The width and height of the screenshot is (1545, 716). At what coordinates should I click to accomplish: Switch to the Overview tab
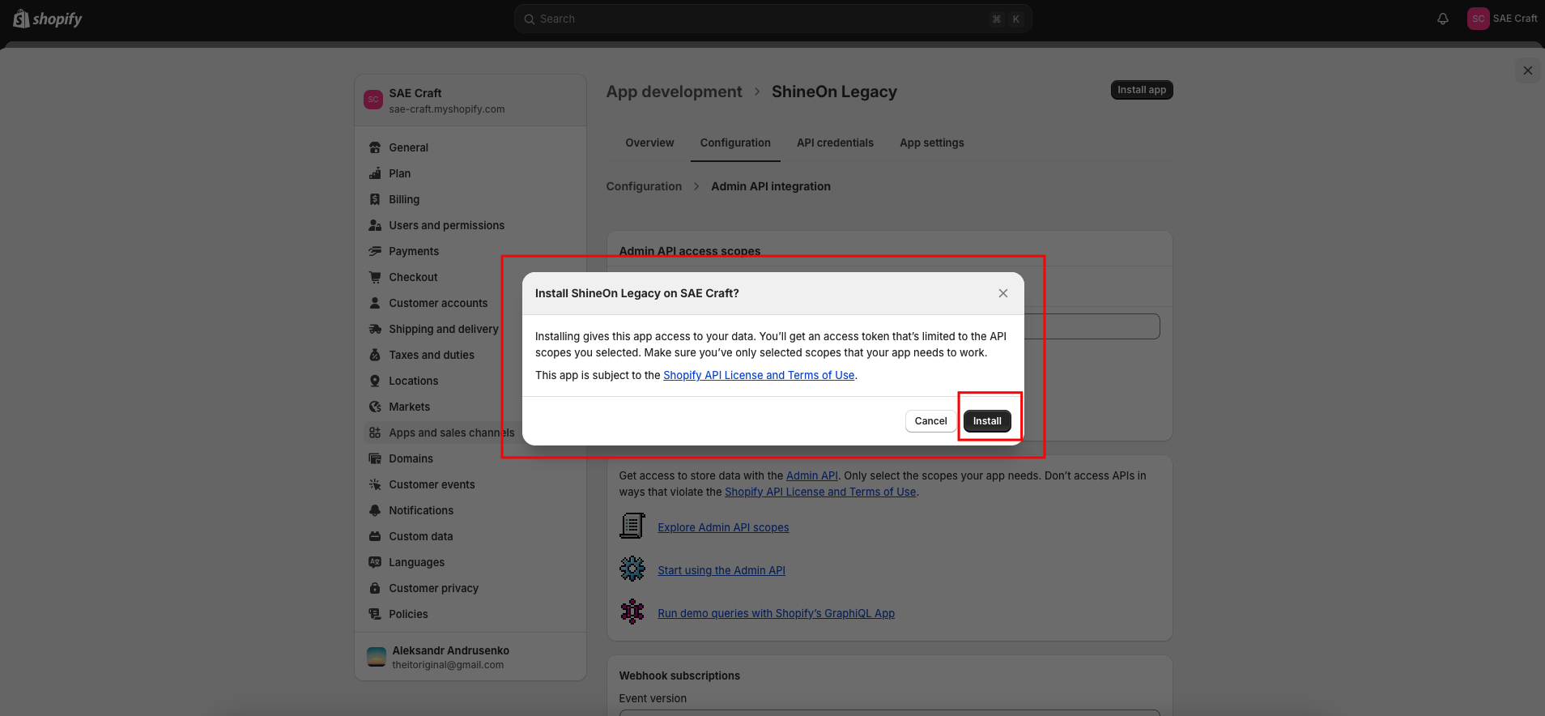click(x=649, y=143)
